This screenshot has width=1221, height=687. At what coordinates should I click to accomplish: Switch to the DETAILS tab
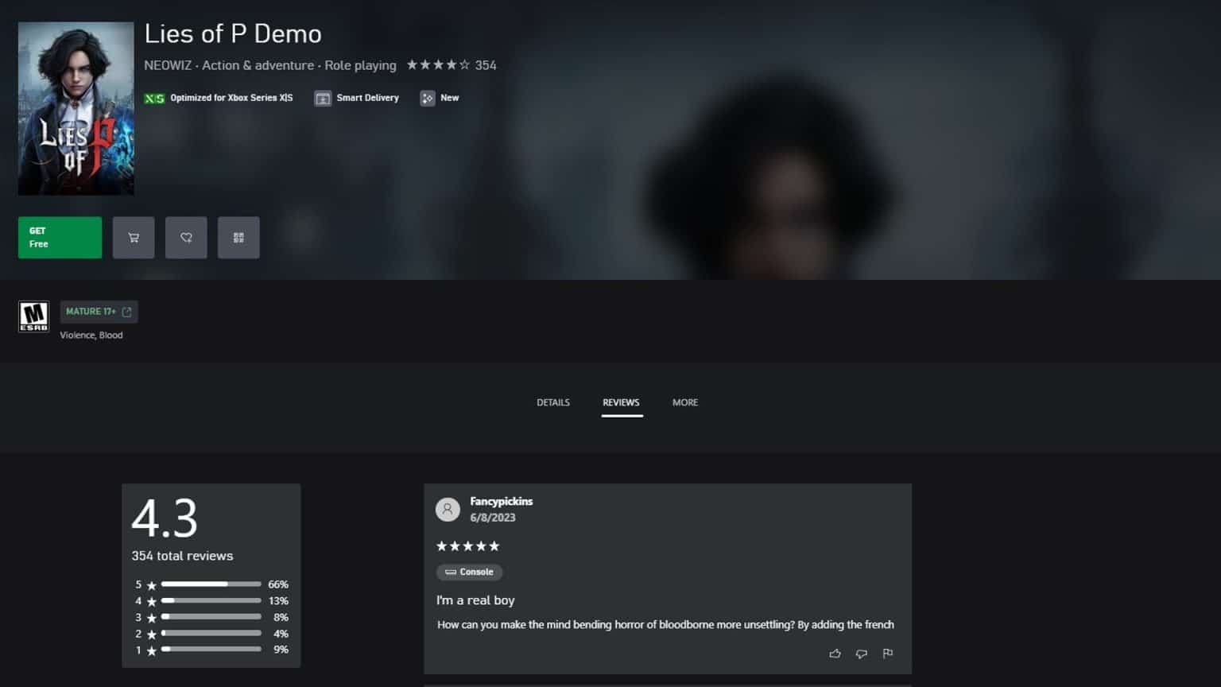click(553, 402)
